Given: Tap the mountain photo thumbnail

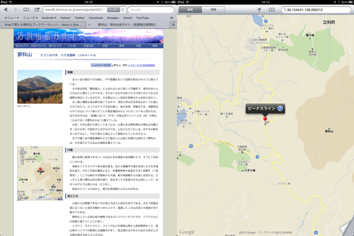Looking at the screenshot, I should 40,87.
